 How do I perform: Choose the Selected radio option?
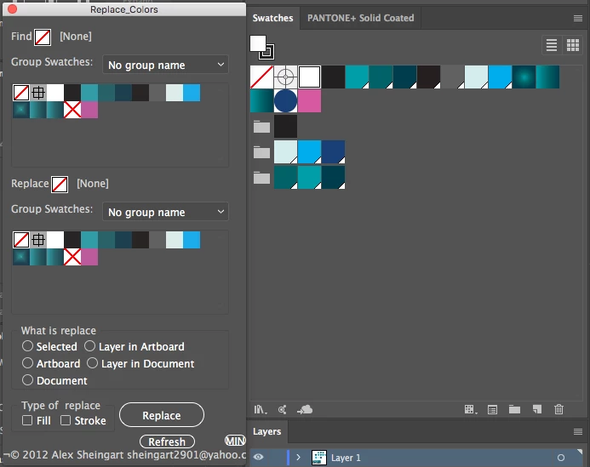49,346
